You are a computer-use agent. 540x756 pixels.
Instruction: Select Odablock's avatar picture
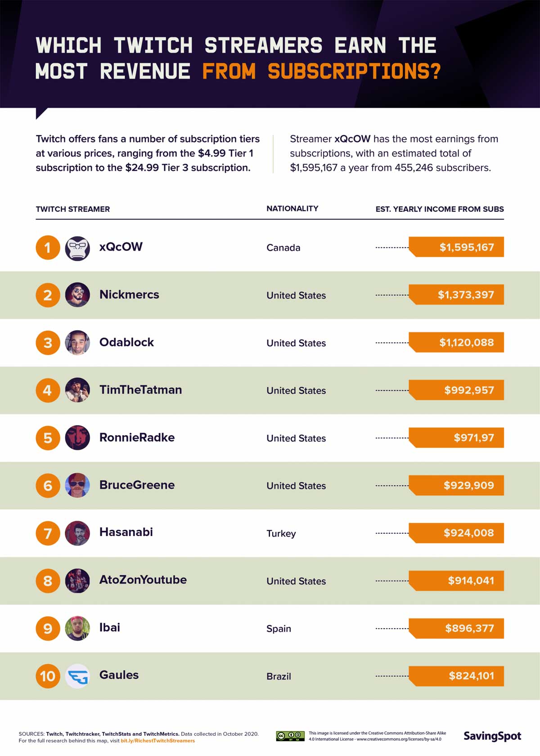(77, 343)
